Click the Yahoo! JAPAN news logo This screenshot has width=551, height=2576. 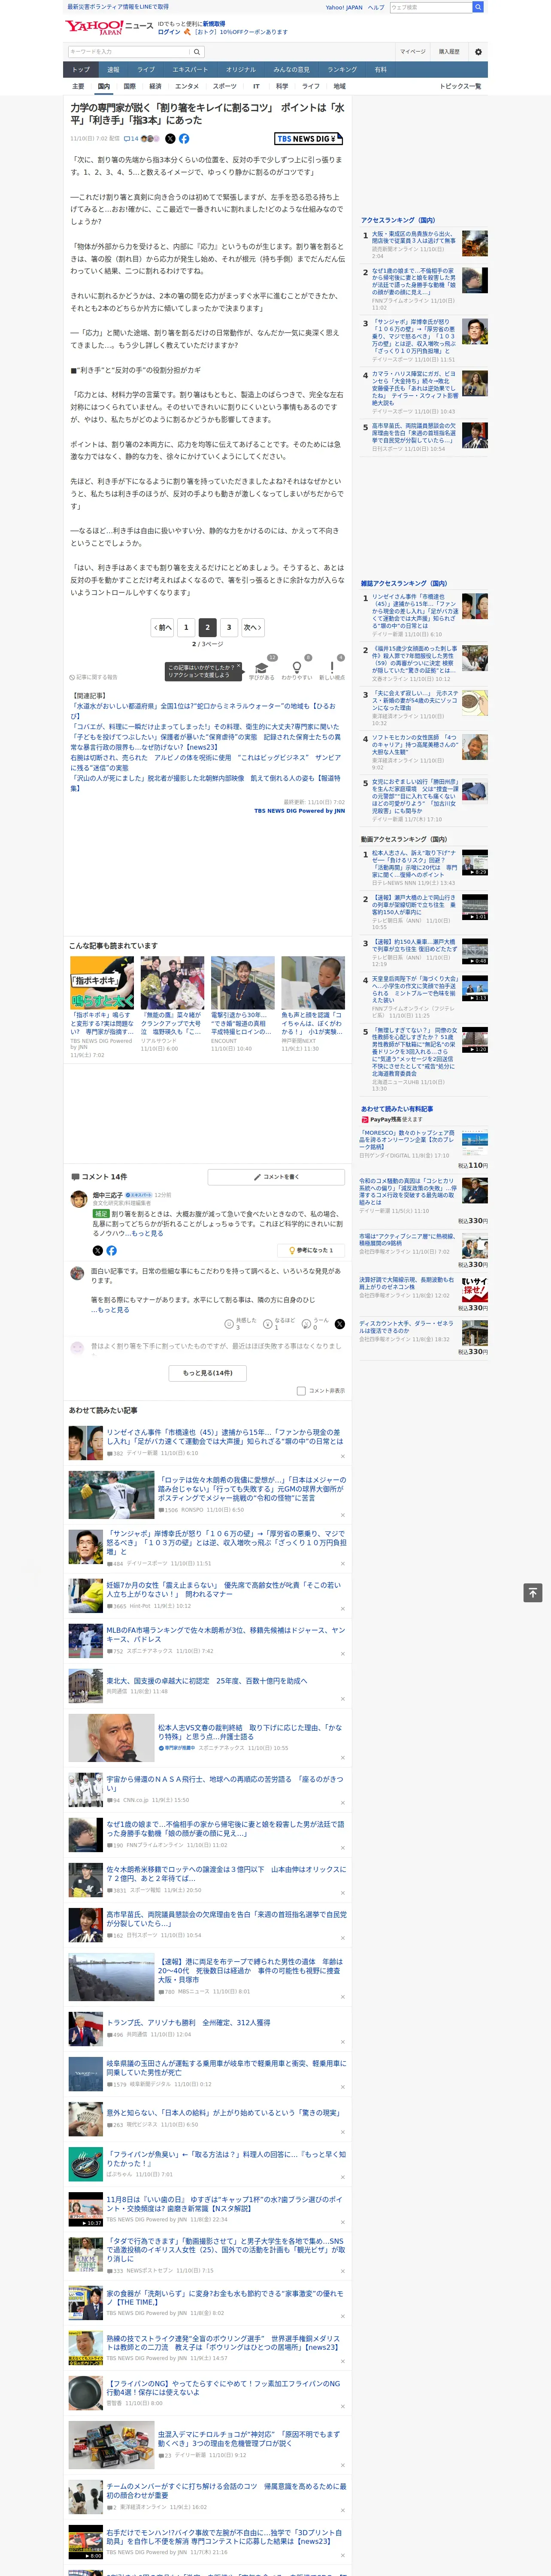(x=109, y=27)
